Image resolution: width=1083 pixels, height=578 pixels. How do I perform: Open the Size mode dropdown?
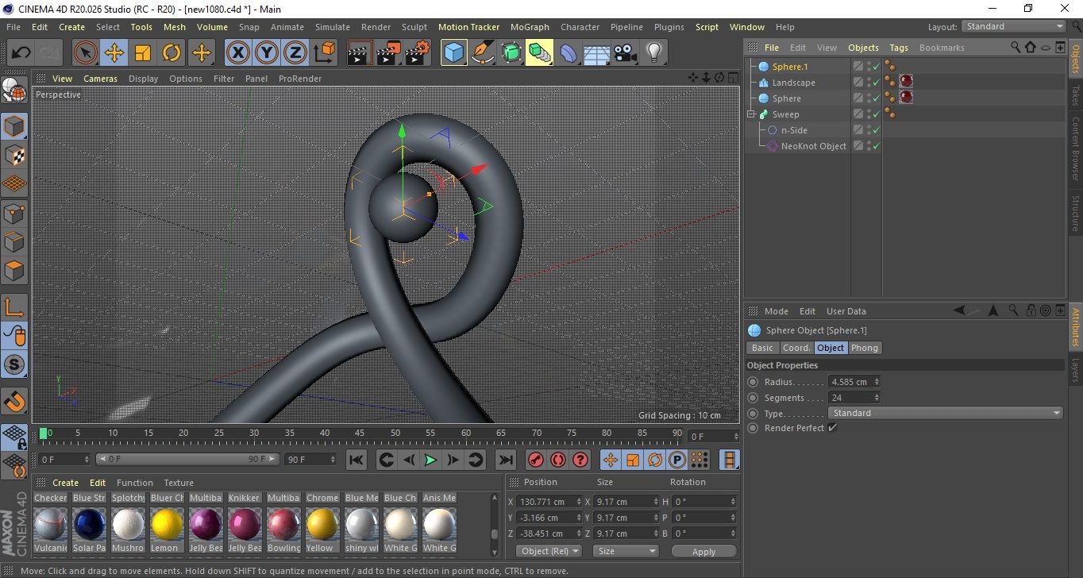click(x=626, y=551)
